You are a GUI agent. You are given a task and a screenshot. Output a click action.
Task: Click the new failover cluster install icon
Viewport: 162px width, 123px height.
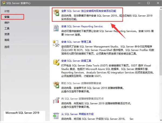[56, 84]
